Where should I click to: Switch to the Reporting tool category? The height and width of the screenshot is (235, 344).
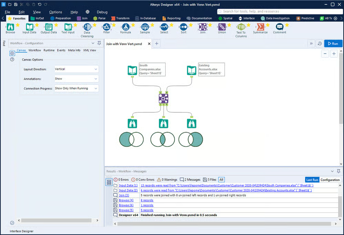(x=171, y=18)
